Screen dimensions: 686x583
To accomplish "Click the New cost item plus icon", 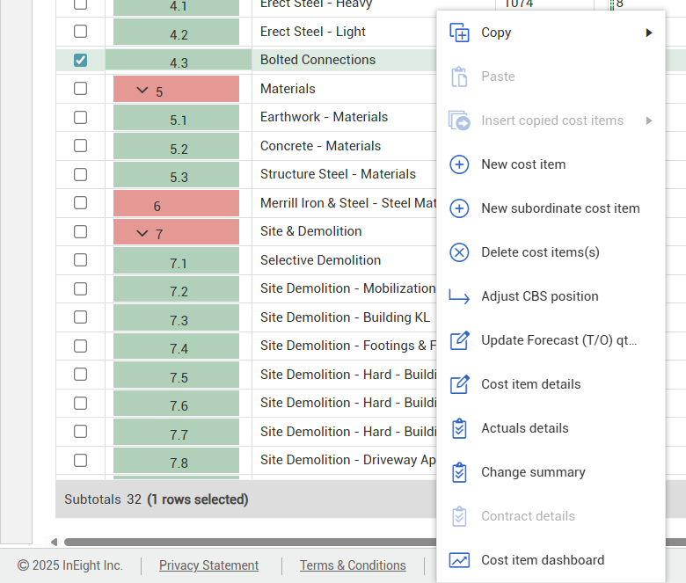I will click(x=459, y=164).
